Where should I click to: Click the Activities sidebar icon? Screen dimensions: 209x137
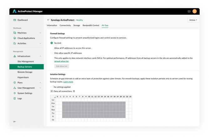[x=15, y=43]
